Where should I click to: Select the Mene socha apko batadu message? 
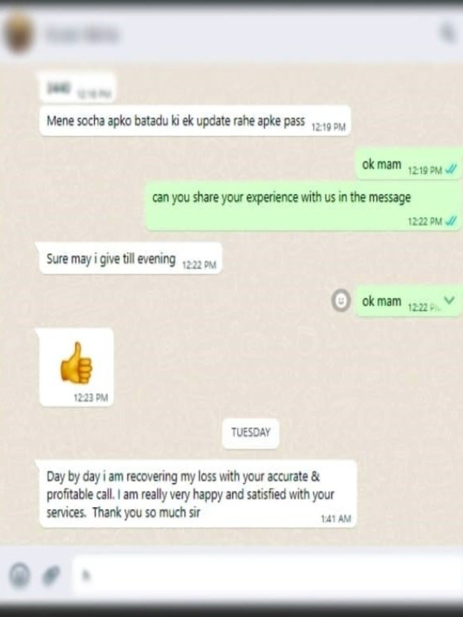coord(195,121)
